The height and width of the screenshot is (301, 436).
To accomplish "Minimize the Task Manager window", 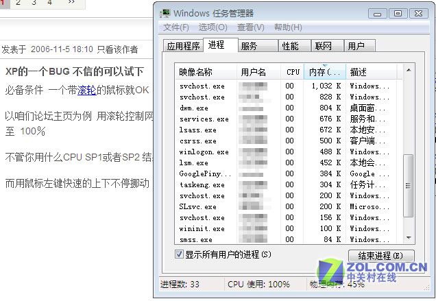I will (x=377, y=13).
